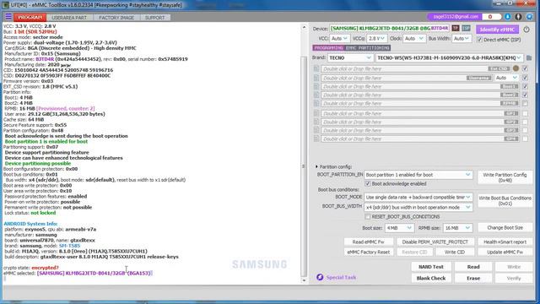This screenshot has width=540, height=304.
Task: Open the BOOT_BUS_WIDTH dropdown
Action: point(418,207)
